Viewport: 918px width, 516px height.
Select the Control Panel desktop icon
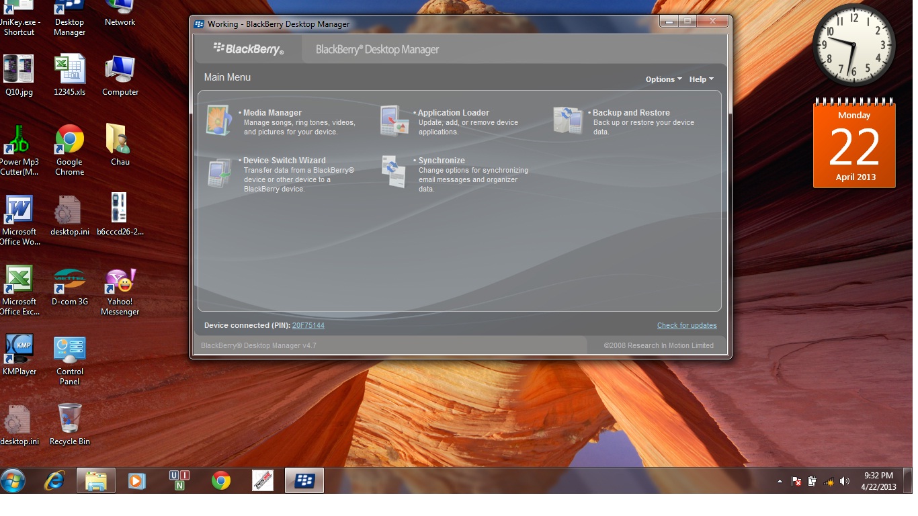tap(70, 360)
